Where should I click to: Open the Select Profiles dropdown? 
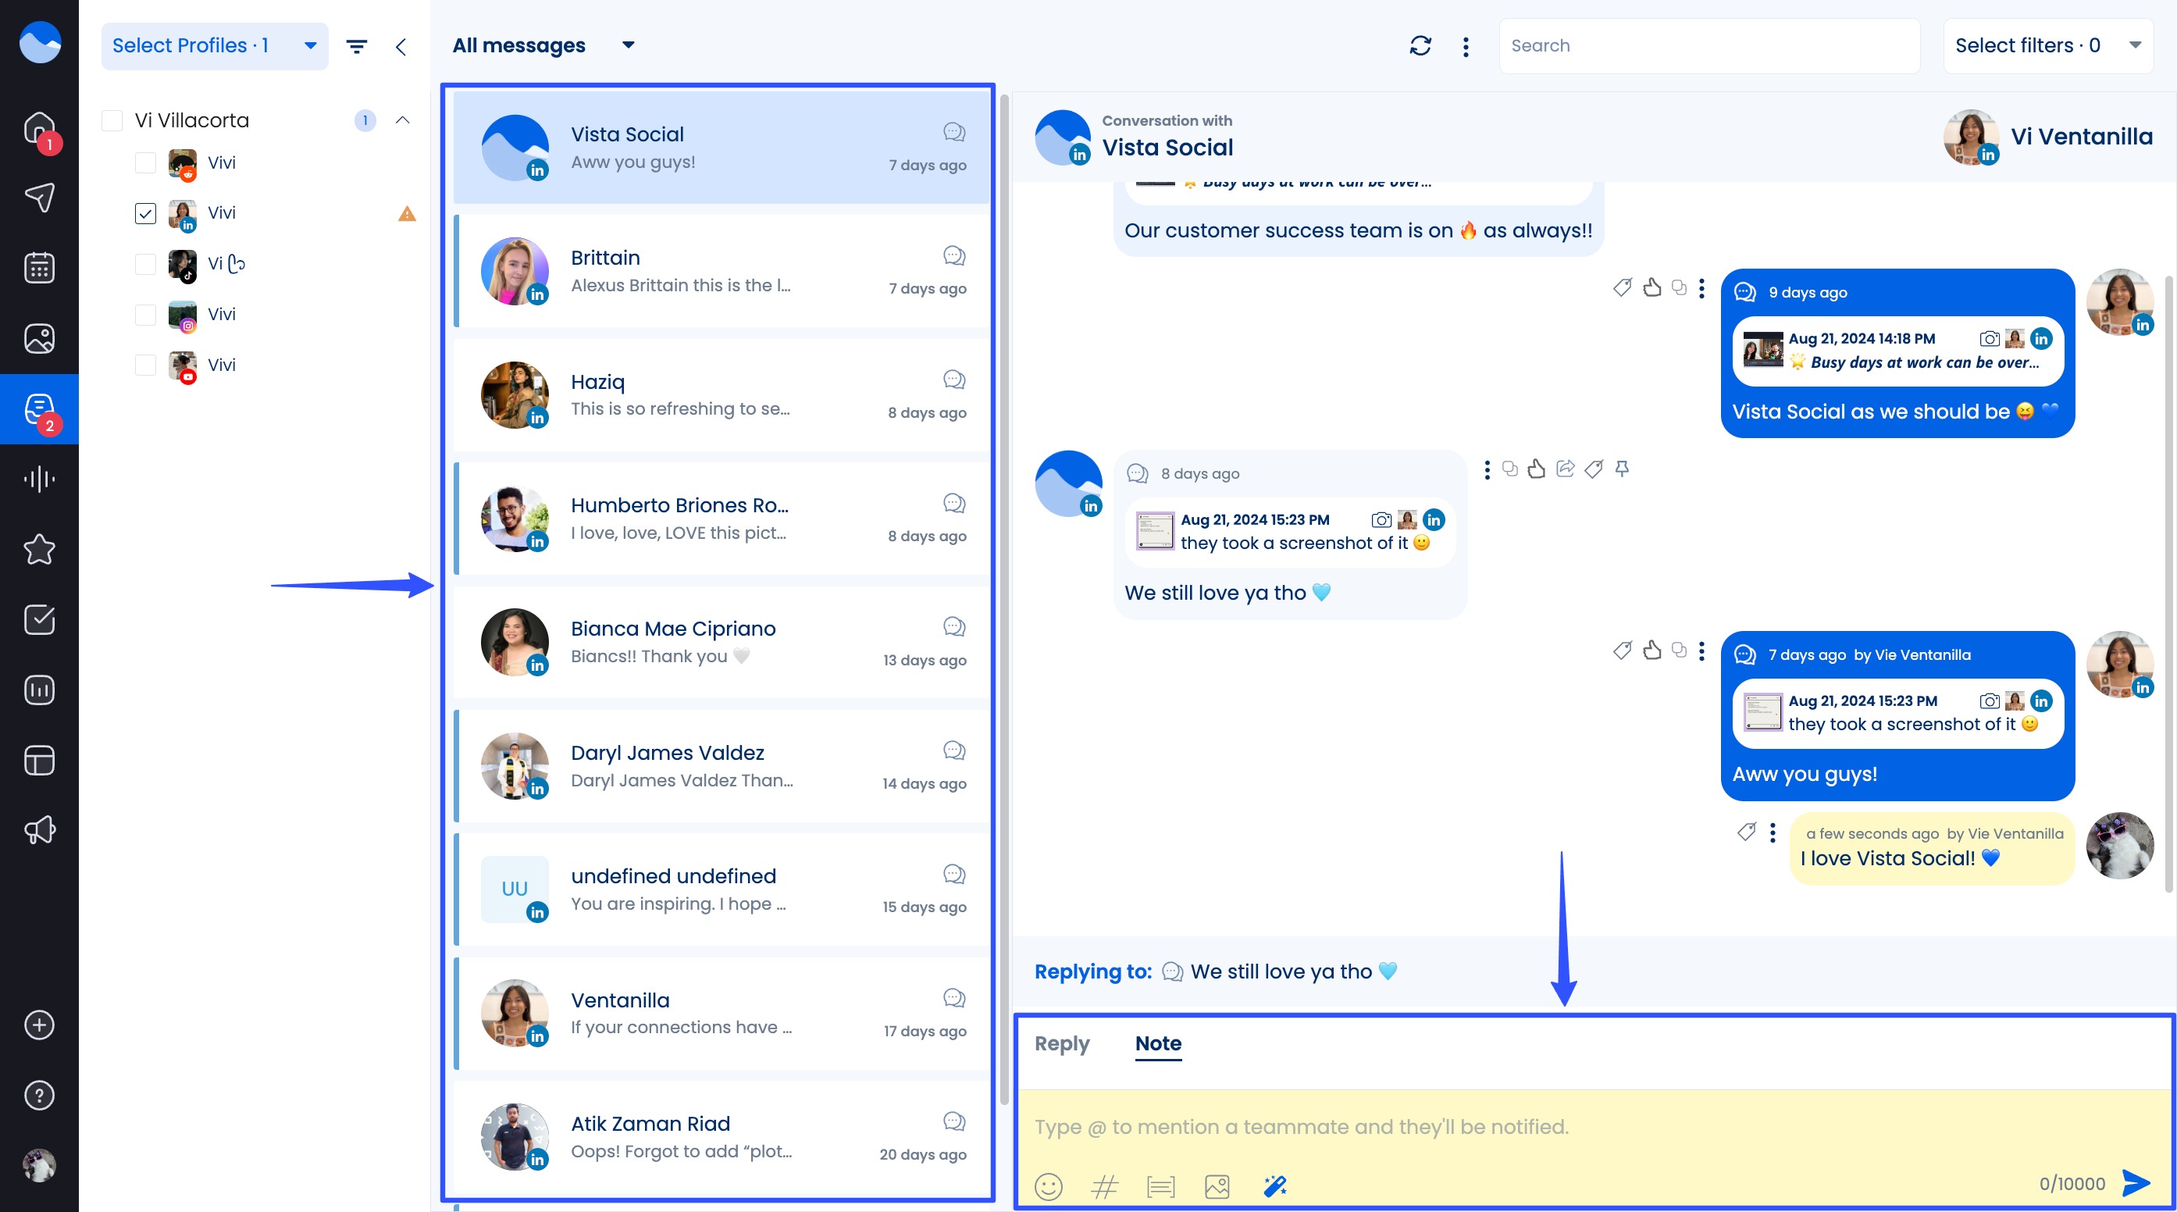tap(215, 45)
